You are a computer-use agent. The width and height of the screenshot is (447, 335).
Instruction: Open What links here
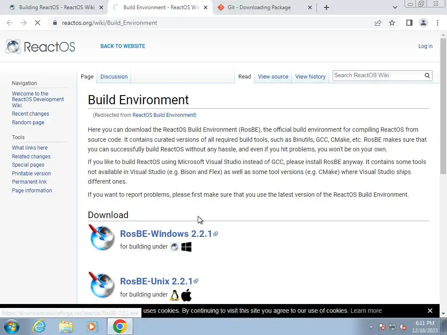30,148
